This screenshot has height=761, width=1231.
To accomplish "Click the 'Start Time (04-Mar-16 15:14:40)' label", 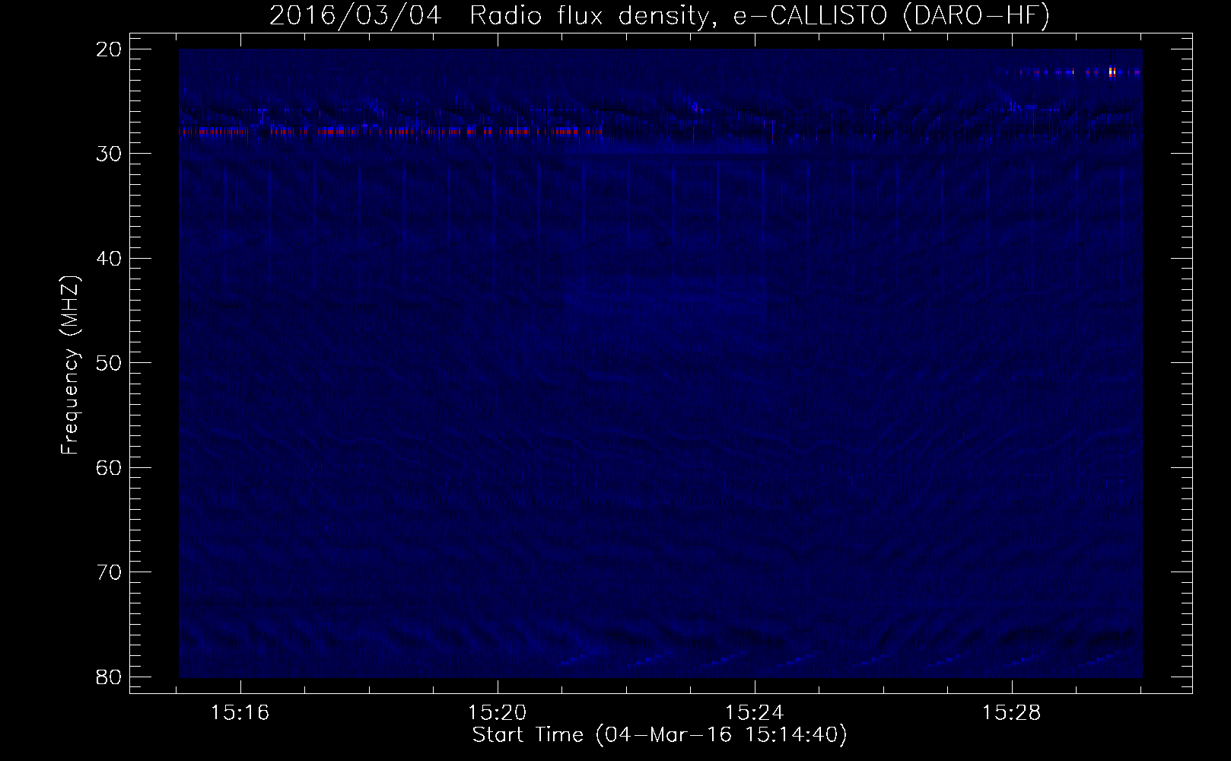I will [x=660, y=735].
